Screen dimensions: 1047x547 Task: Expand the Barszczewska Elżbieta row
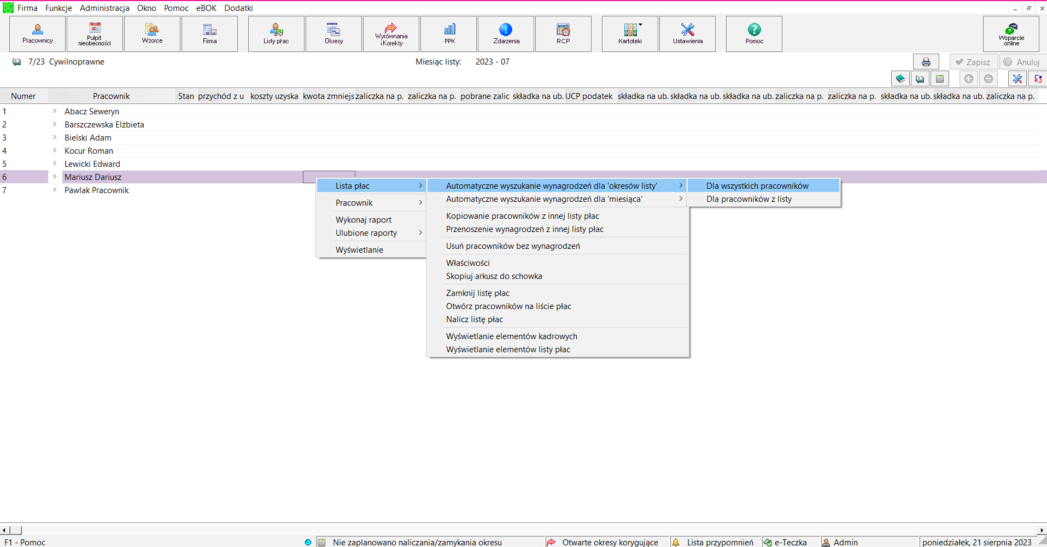[55, 124]
